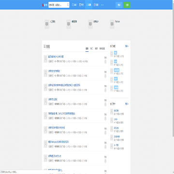
Task: Click the first topic card's chat bubble icon
Action: click(47, 24)
